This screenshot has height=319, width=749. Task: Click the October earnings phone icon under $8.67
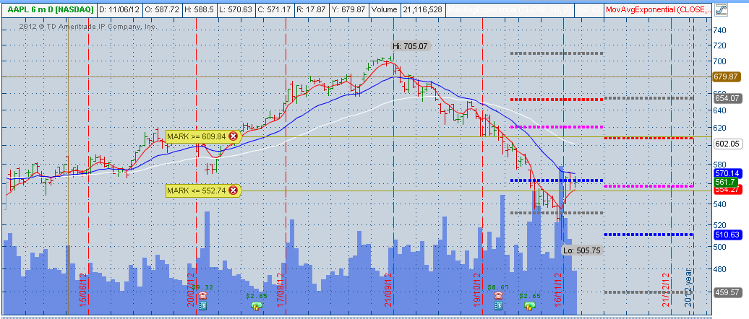[x=499, y=295]
